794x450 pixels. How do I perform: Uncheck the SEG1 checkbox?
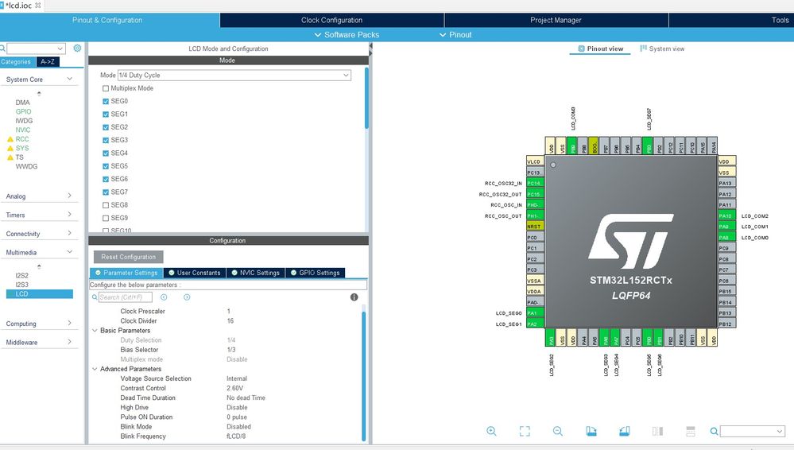coord(106,114)
